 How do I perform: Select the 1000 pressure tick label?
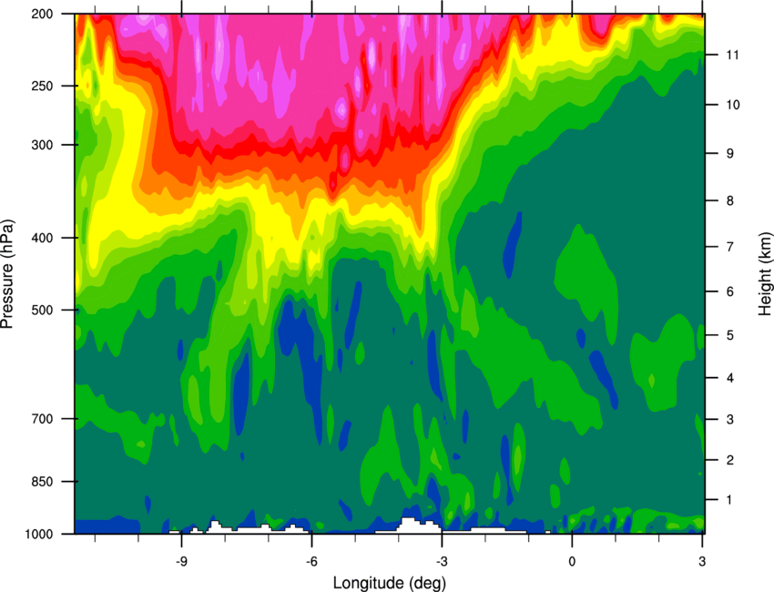pos(39,535)
